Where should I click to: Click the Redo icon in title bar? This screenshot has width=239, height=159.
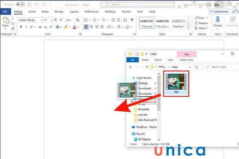[44, 4]
